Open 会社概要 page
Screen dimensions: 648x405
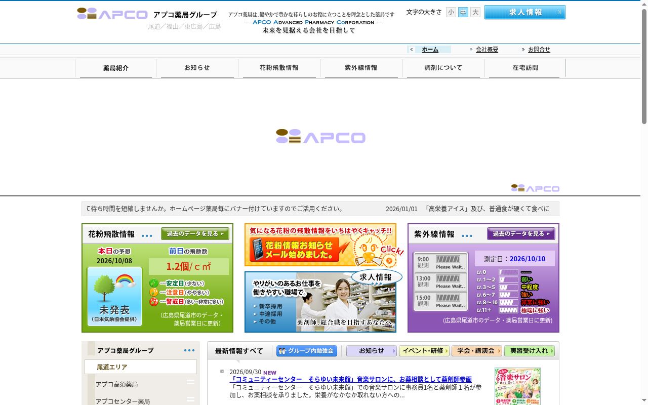pos(487,50)
